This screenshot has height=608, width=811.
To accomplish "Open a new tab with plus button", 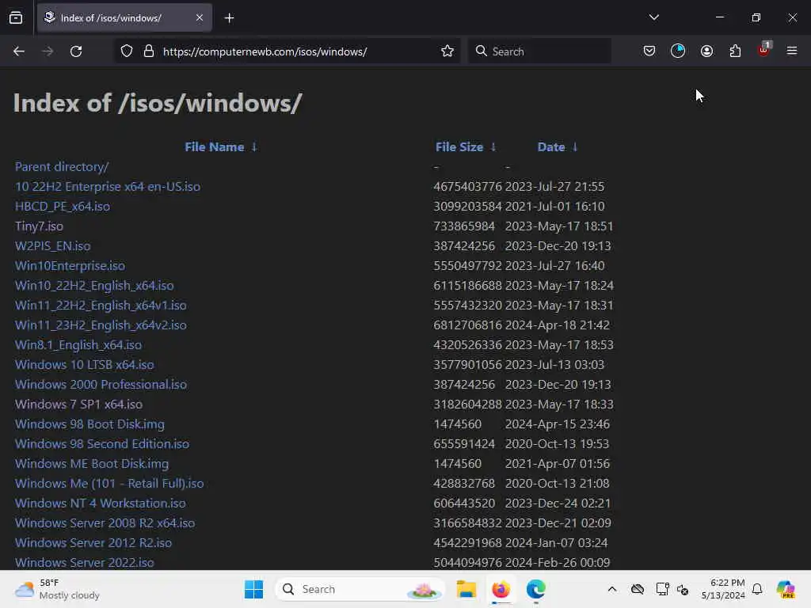I will coord(229,18).
